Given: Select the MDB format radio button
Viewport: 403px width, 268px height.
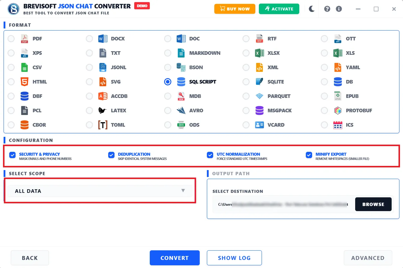Looking at the screenshot, I should pyautogui.click(x=168, y=96).
